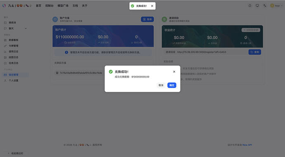Expand the Sayv user account dropdown
This screenshot has height=157, width=285.
[276, 6]
